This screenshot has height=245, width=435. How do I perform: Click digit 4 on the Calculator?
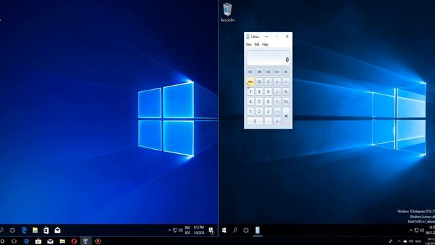coord(250,101)
